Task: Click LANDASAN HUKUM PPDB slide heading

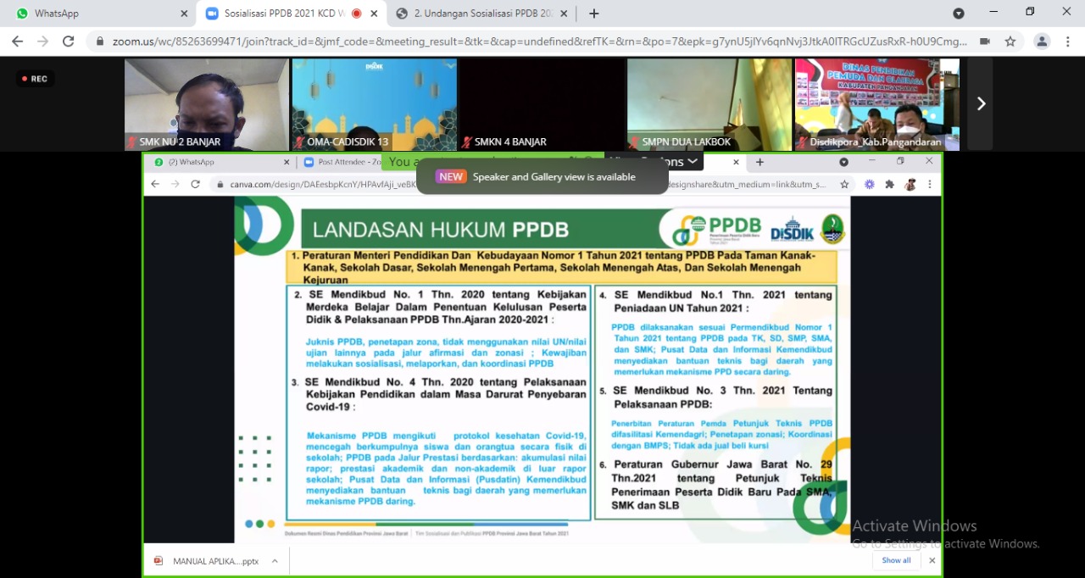Action: (x=441, y=230)
